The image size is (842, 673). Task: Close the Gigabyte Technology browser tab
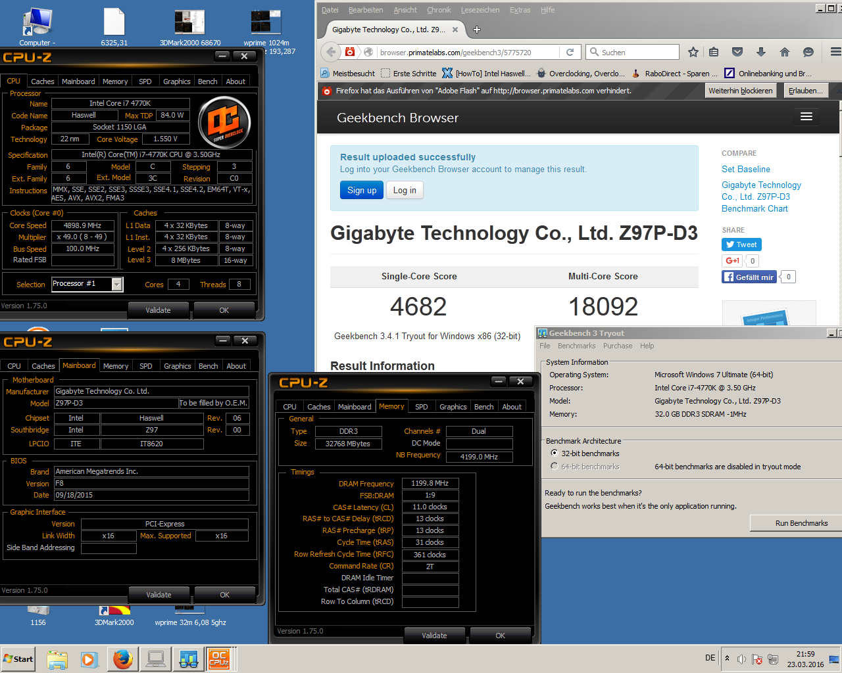[x=455, y=30]
